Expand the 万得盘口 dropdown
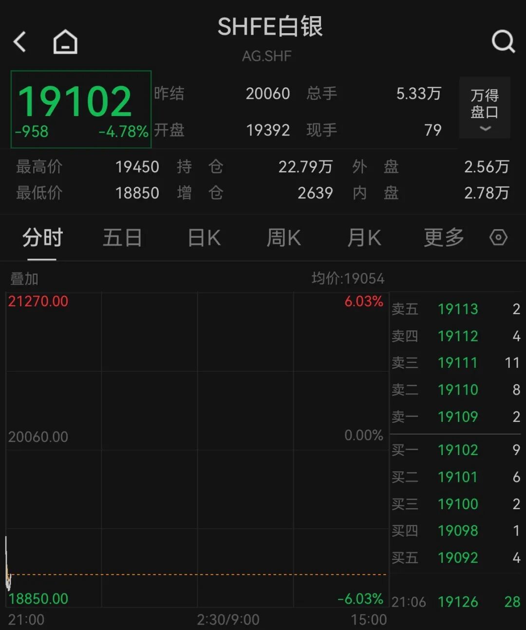The height and width of the screenshot is (630, 526). tap(485, 108)
